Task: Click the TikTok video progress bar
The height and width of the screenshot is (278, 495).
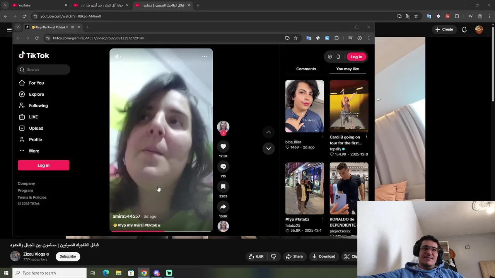Action: [x=161, y=231]
